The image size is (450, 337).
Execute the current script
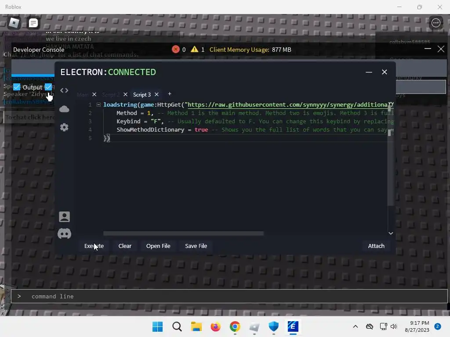point(94,246)
